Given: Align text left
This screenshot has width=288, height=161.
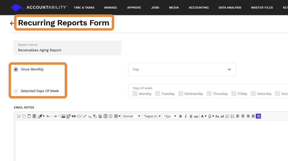Looking at the screenshot, I should (x=238, y=116).
